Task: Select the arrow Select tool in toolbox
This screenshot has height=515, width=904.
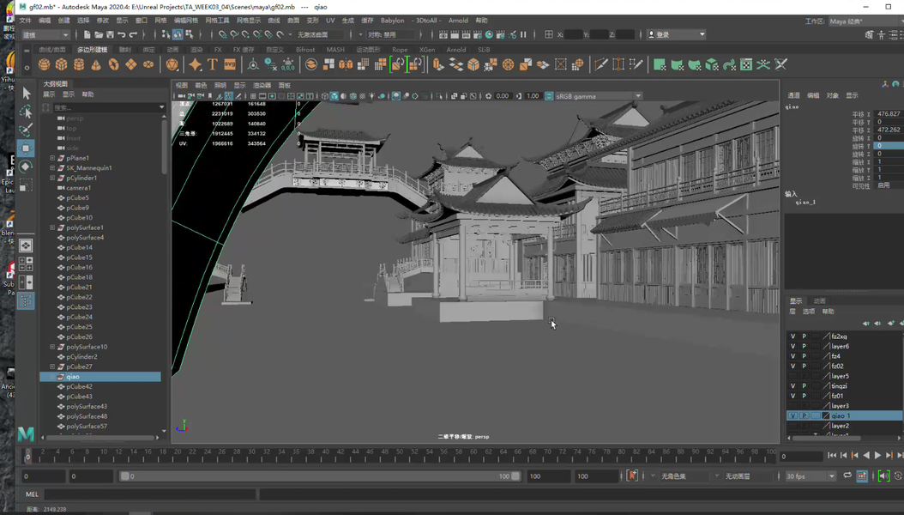Action: coord(26,93)
